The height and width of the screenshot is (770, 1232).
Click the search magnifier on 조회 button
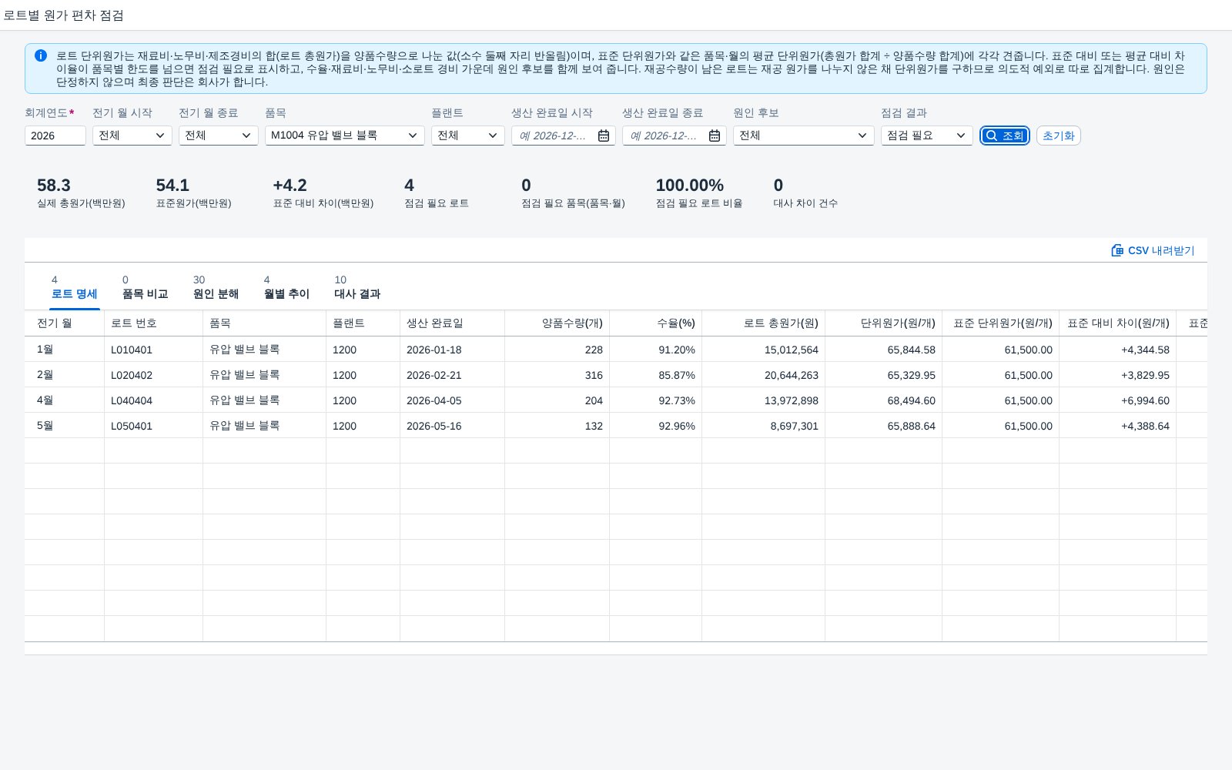click(x=992, y=136)
